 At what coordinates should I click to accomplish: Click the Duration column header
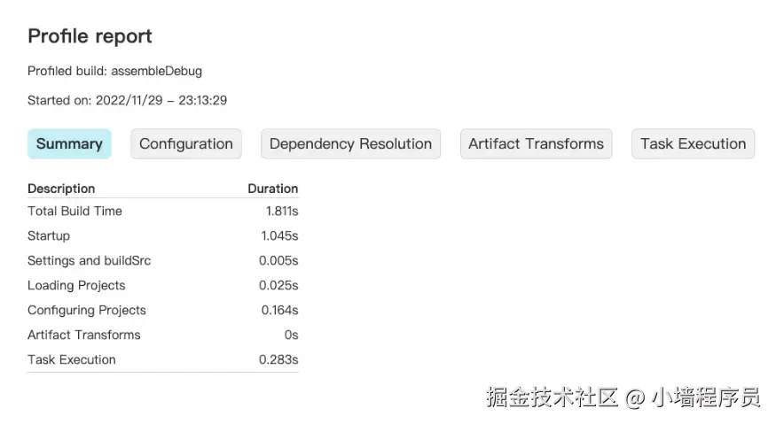(272, 189)
